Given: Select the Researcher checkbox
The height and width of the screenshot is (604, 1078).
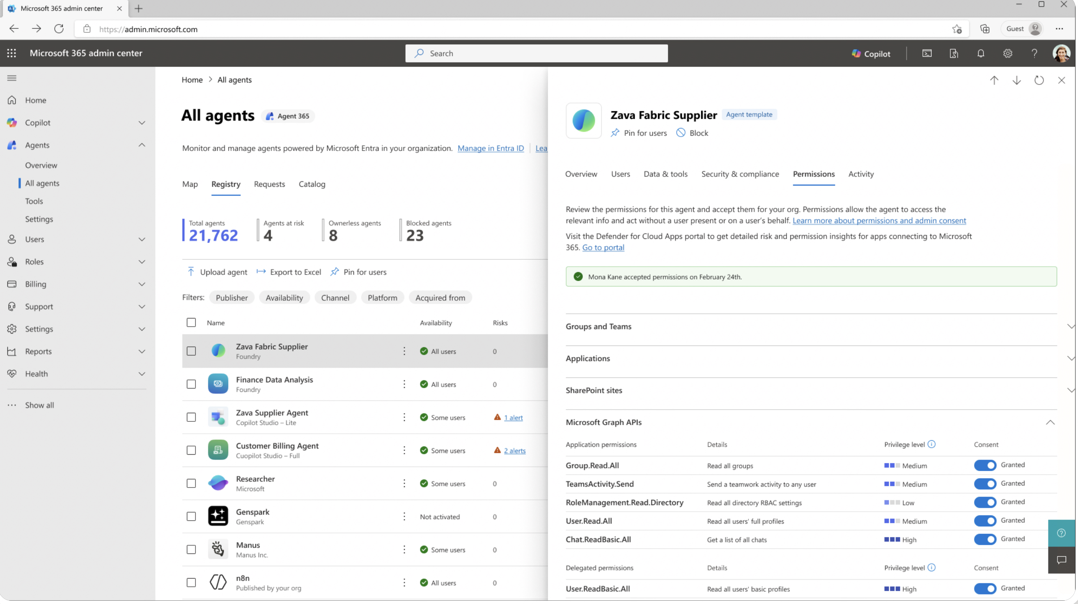Looking at the screenshot, I should tap(191, 483).
